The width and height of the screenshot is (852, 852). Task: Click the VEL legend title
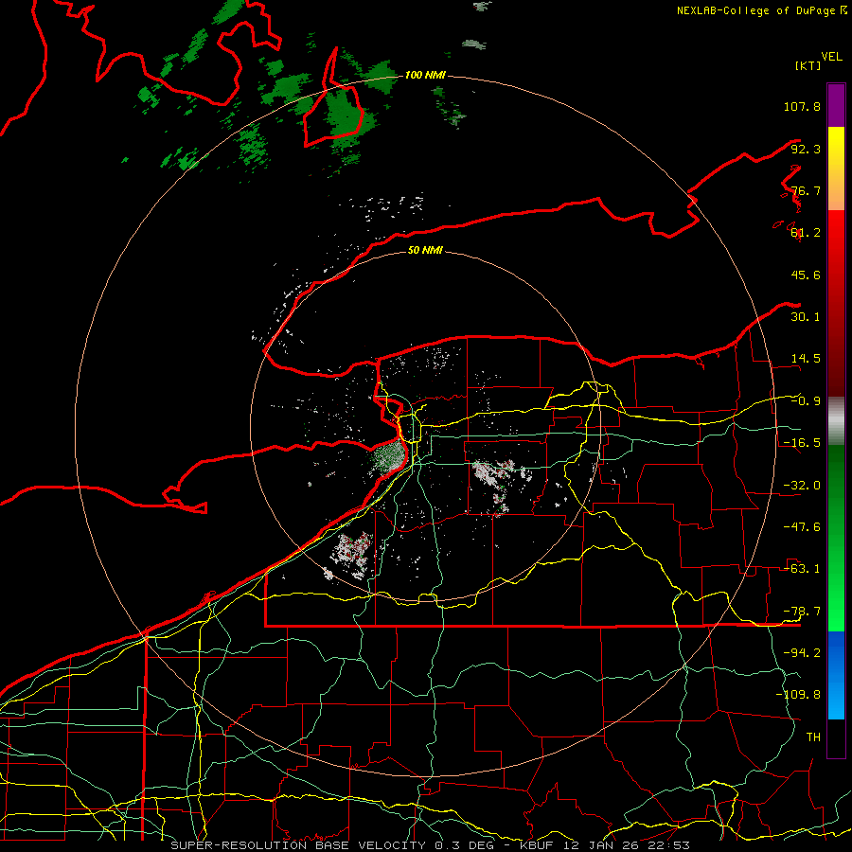tap(831, 57)
